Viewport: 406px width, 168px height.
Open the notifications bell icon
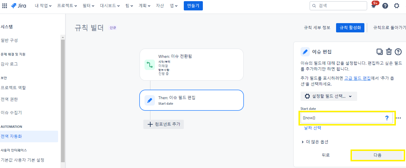[x=374, y=6]
